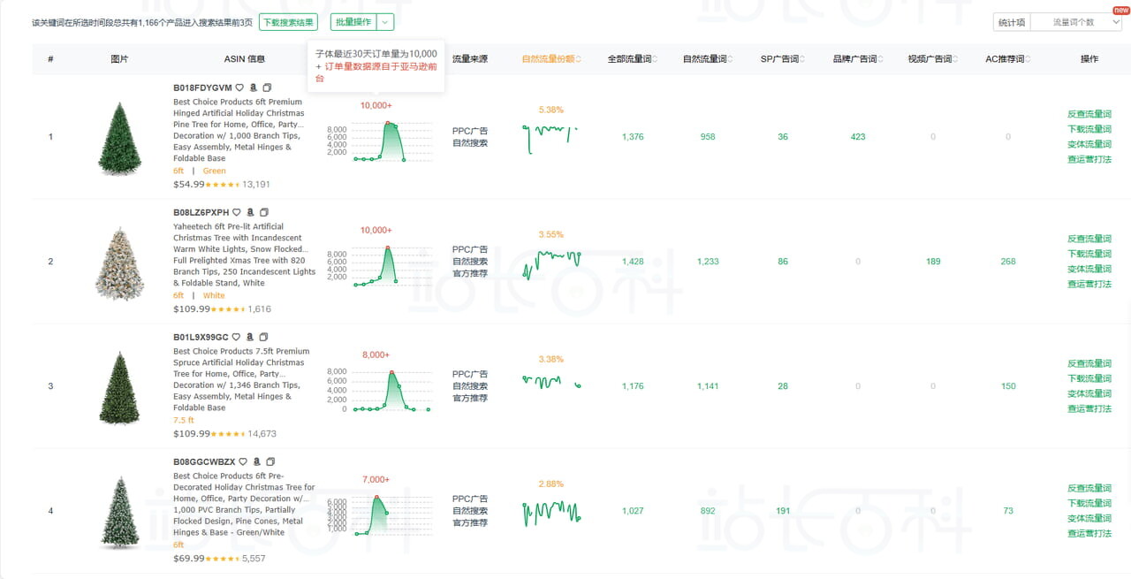
Task: Click 查运营打法 for the Yaheetech tree
Action: (1089, 284)
